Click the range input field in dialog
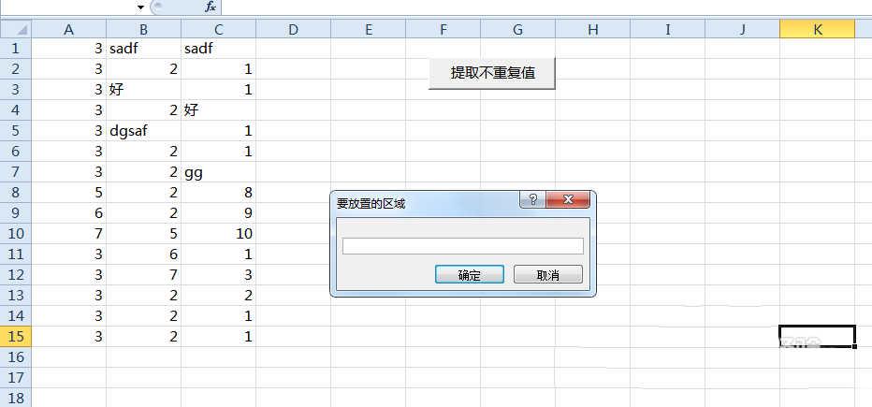 click(x=462, y=246)
